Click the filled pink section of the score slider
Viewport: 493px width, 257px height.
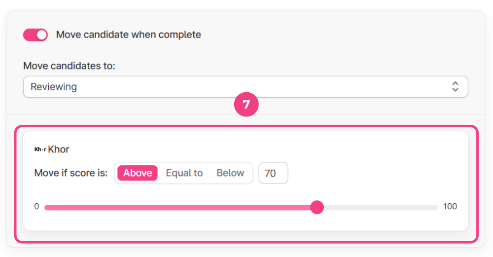click(177, 207)
